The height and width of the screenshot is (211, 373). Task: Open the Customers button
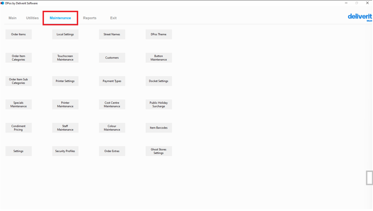pos(112,58)
